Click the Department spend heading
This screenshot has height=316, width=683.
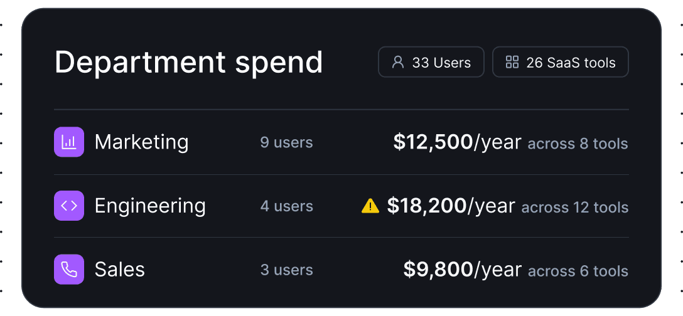coord(188,62)
